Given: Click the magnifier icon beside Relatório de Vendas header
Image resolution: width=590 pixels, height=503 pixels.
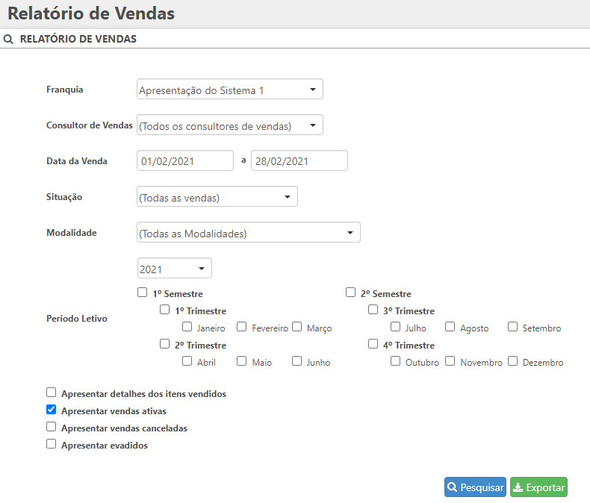Looking at the screenshot, I should pos(9,39).
